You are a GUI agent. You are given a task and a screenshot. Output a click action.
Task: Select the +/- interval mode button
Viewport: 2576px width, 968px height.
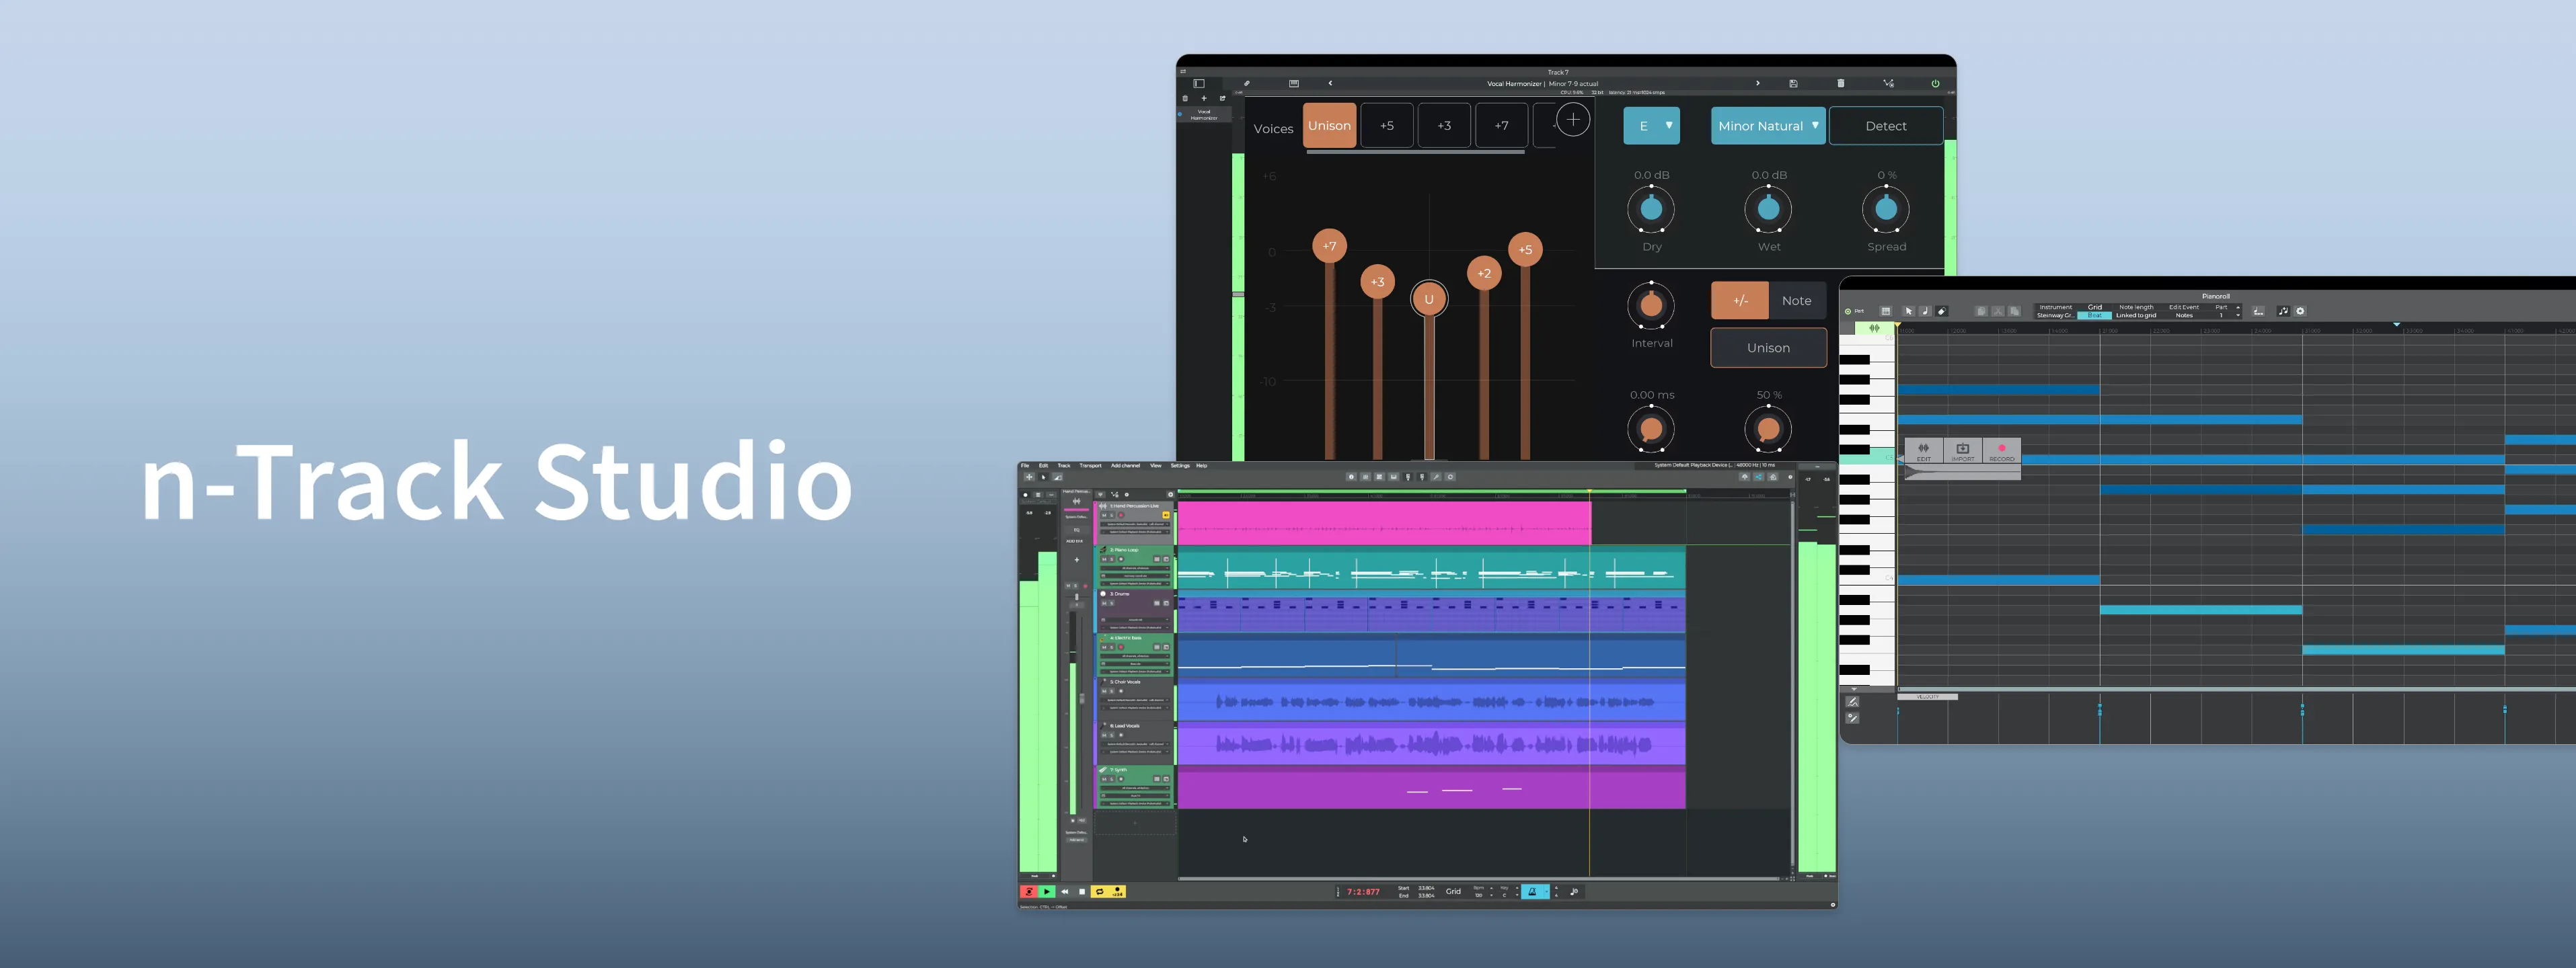1740,300
